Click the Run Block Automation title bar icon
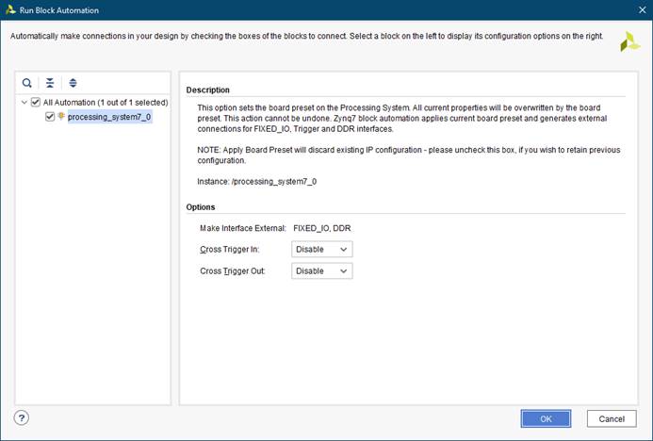This screenshot has width=653, height=441. pos(10,10)
